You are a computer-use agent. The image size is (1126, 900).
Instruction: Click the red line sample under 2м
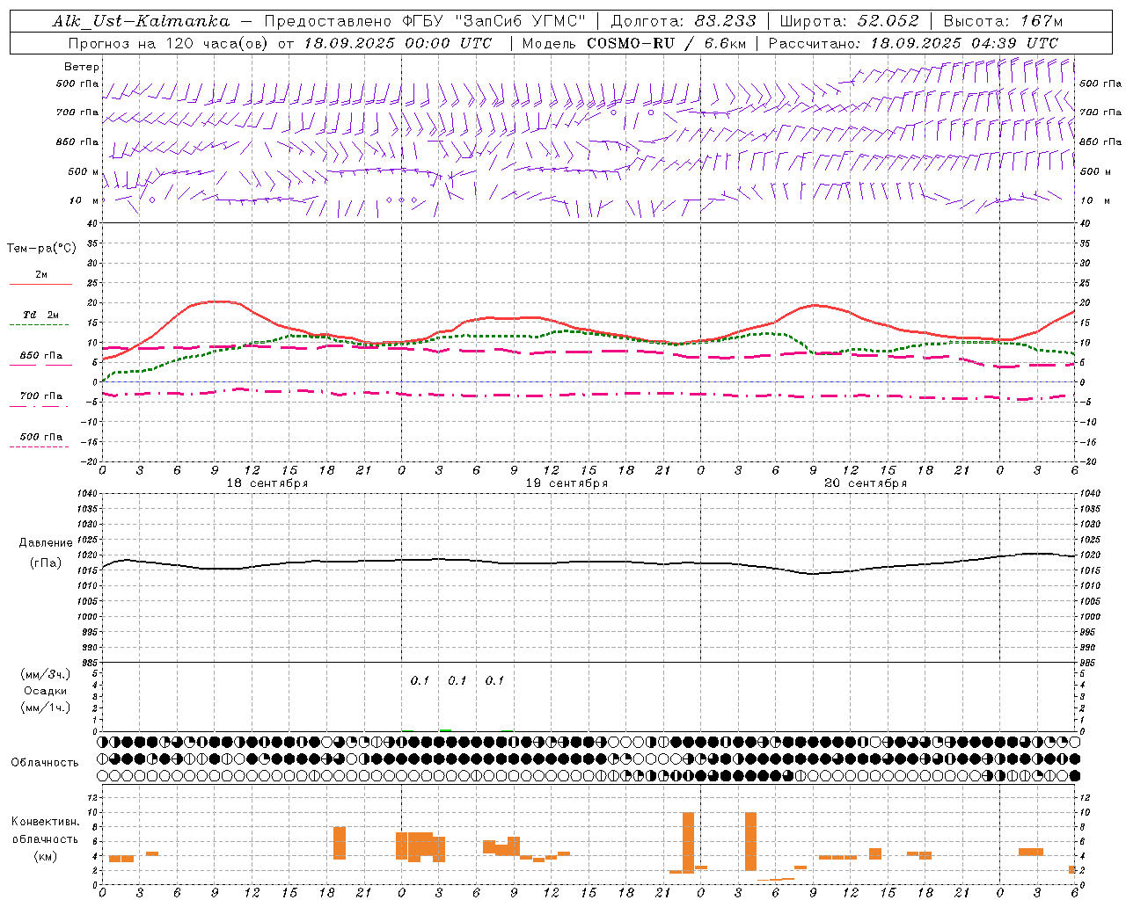coord(40,285)
